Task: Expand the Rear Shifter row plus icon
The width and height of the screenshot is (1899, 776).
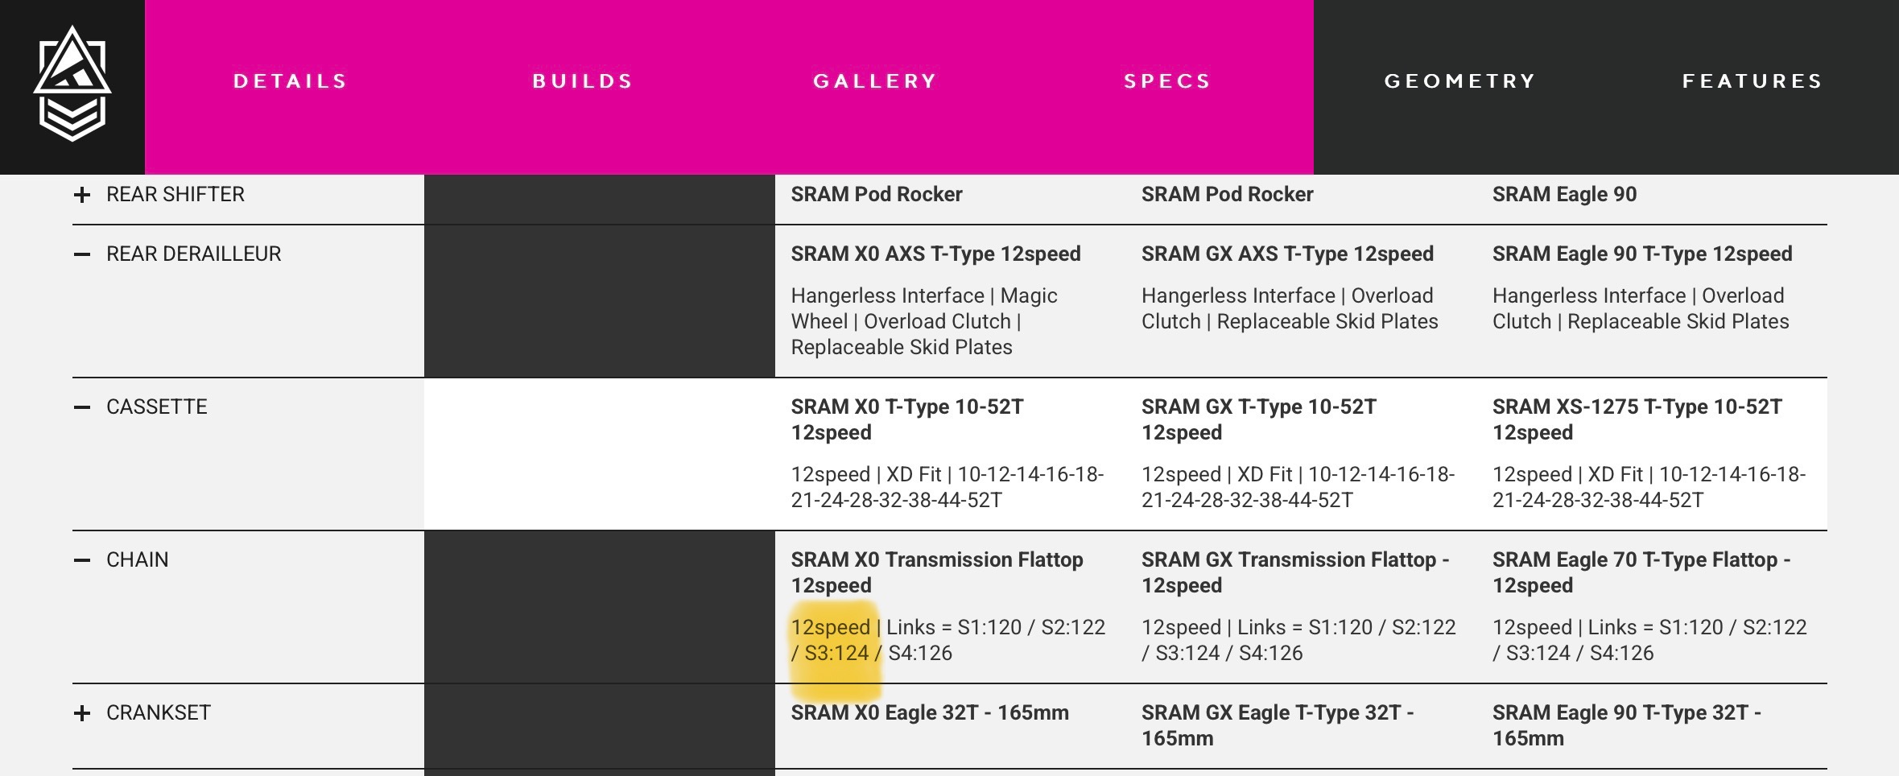Action: coord(81,195)
